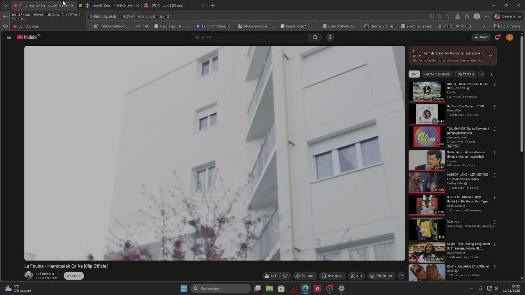
Task: Focus the YouTube Rechercher search field
Action: [249, 37]
